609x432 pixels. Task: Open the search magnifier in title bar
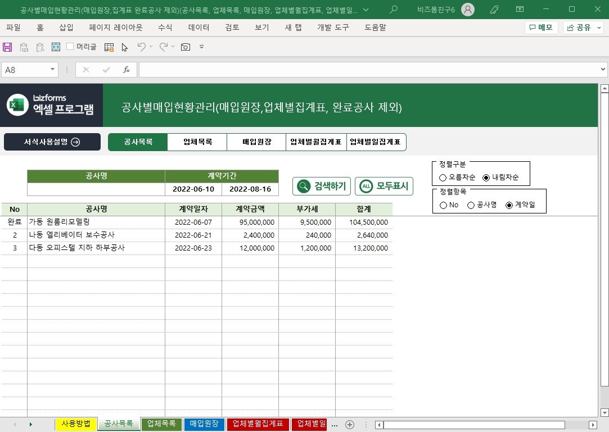tap(394, 10)
